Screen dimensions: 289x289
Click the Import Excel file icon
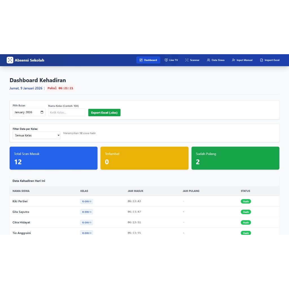tap(262, 60)
